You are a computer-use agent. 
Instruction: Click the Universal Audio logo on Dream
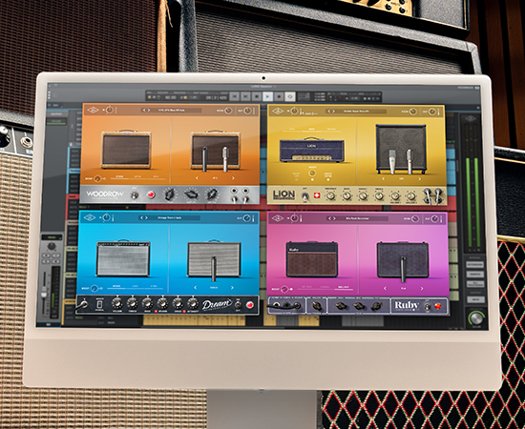point(90,217)
